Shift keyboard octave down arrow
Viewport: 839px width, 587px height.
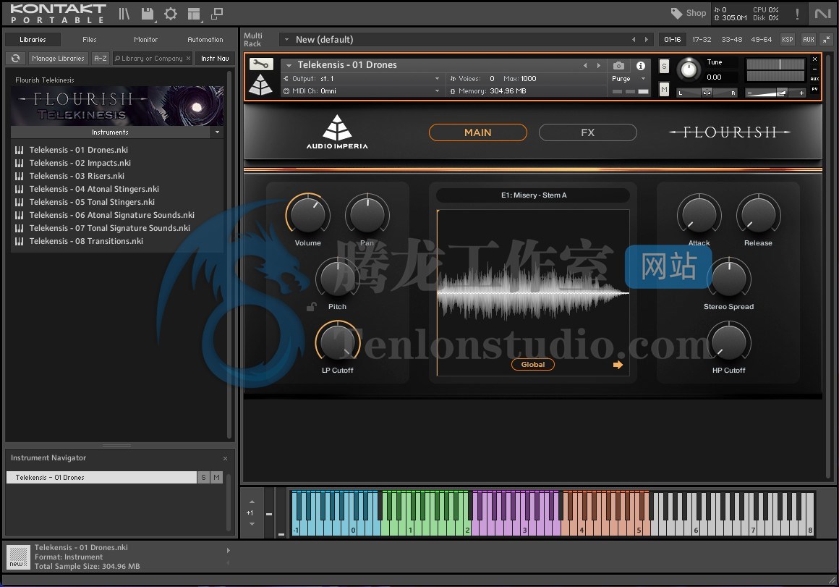252,524
